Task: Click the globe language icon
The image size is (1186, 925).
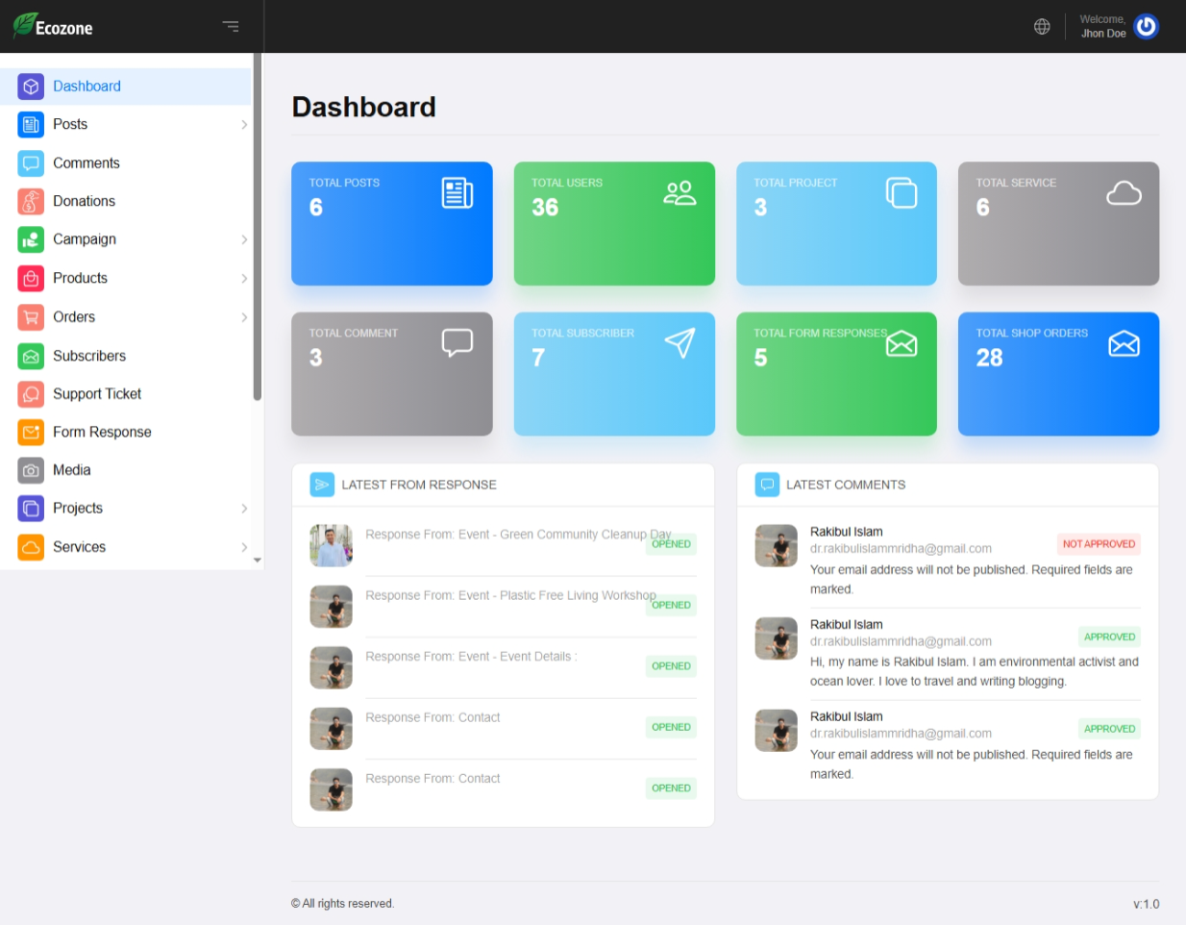Action: pyautogui.click(x=1042, y=27)
